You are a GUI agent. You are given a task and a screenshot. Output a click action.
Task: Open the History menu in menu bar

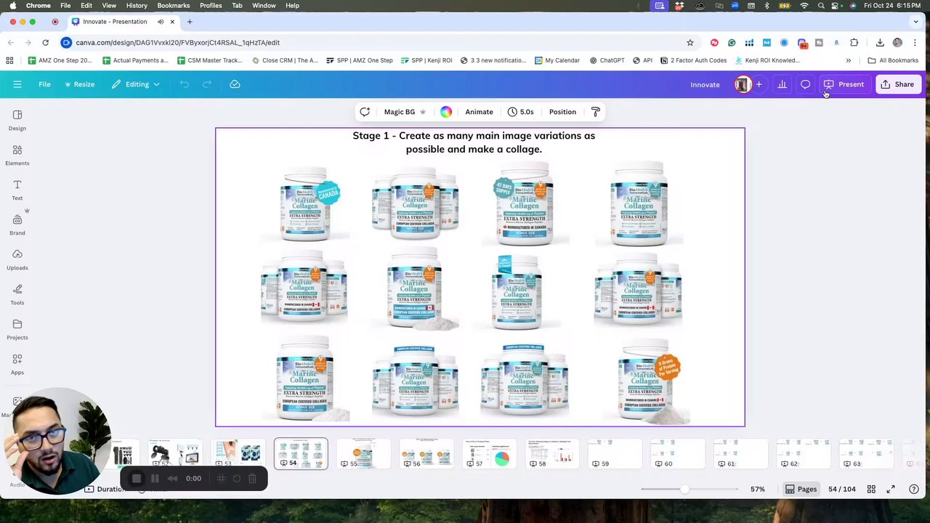click(x=137, y=6)
